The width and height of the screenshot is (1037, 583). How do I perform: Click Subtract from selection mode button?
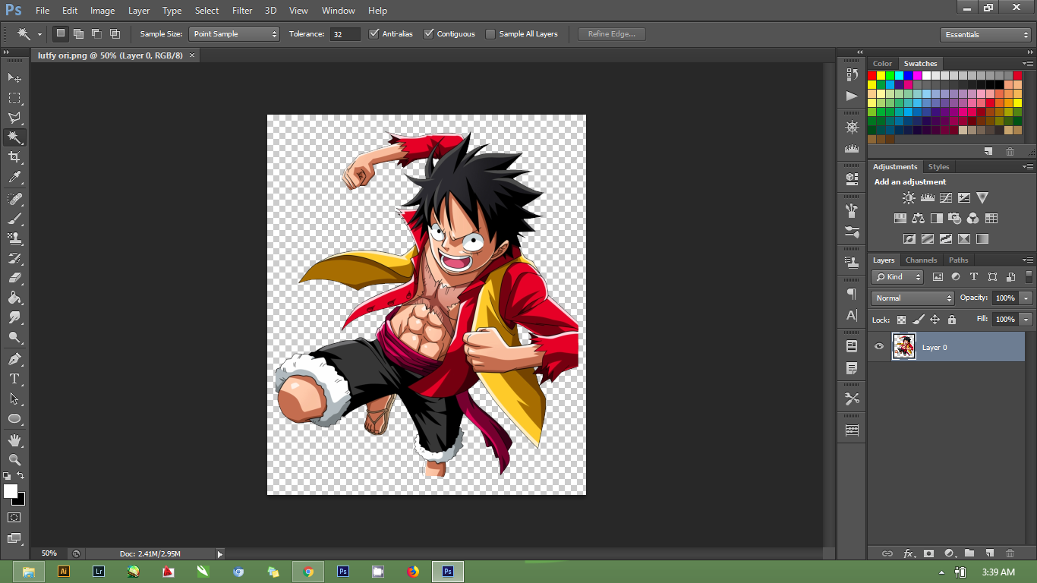pyautogui.click(x=96, y=34)
